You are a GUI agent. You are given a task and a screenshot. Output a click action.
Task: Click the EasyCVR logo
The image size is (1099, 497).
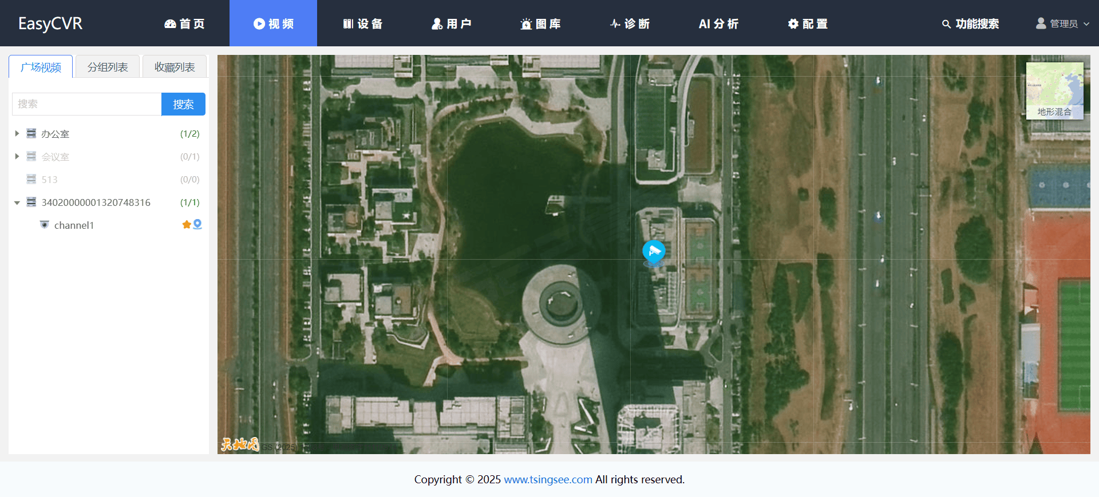click(50, 23)
